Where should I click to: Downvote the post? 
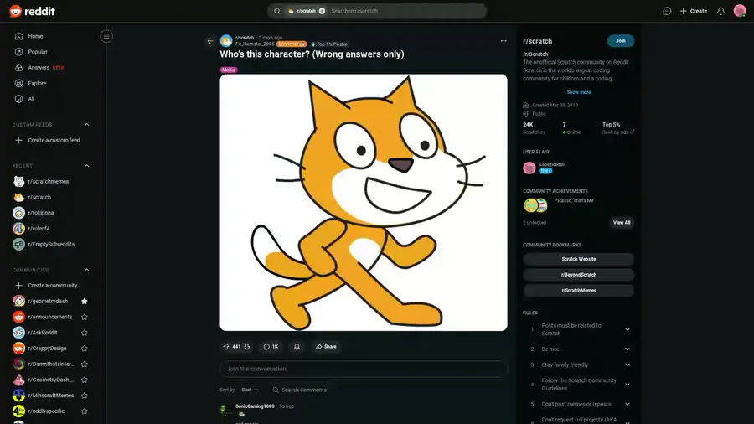click(246, 347)
